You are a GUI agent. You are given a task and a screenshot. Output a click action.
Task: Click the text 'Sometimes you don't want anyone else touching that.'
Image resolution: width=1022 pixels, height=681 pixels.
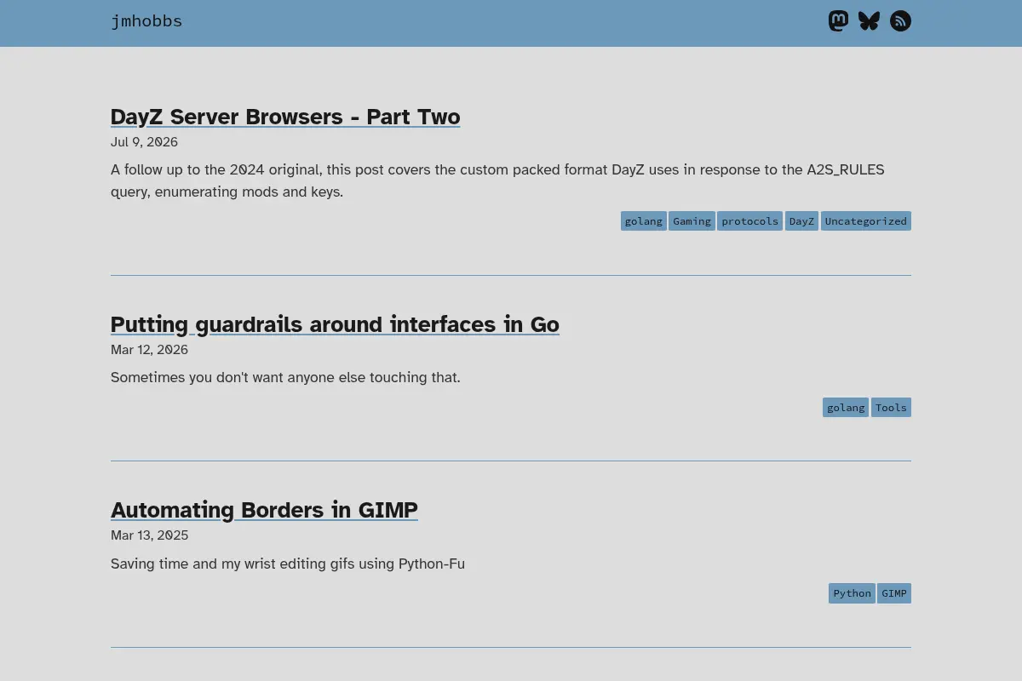click(x=285, y=377)
